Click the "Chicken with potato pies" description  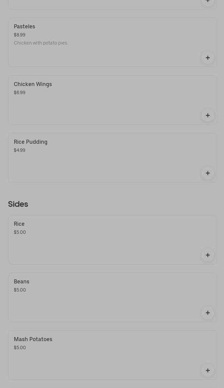coord(41,43)
